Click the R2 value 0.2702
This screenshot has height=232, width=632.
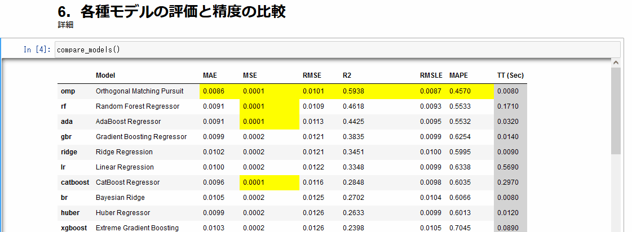[x=353, y=197]
